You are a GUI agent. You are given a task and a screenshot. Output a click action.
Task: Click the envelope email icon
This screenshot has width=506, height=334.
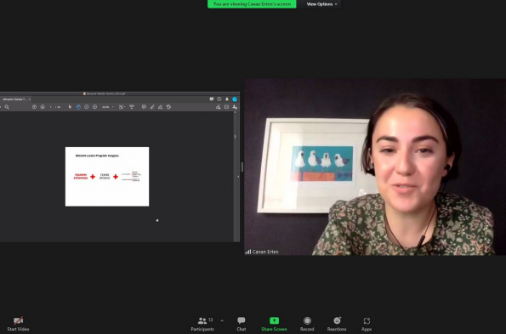226,107
